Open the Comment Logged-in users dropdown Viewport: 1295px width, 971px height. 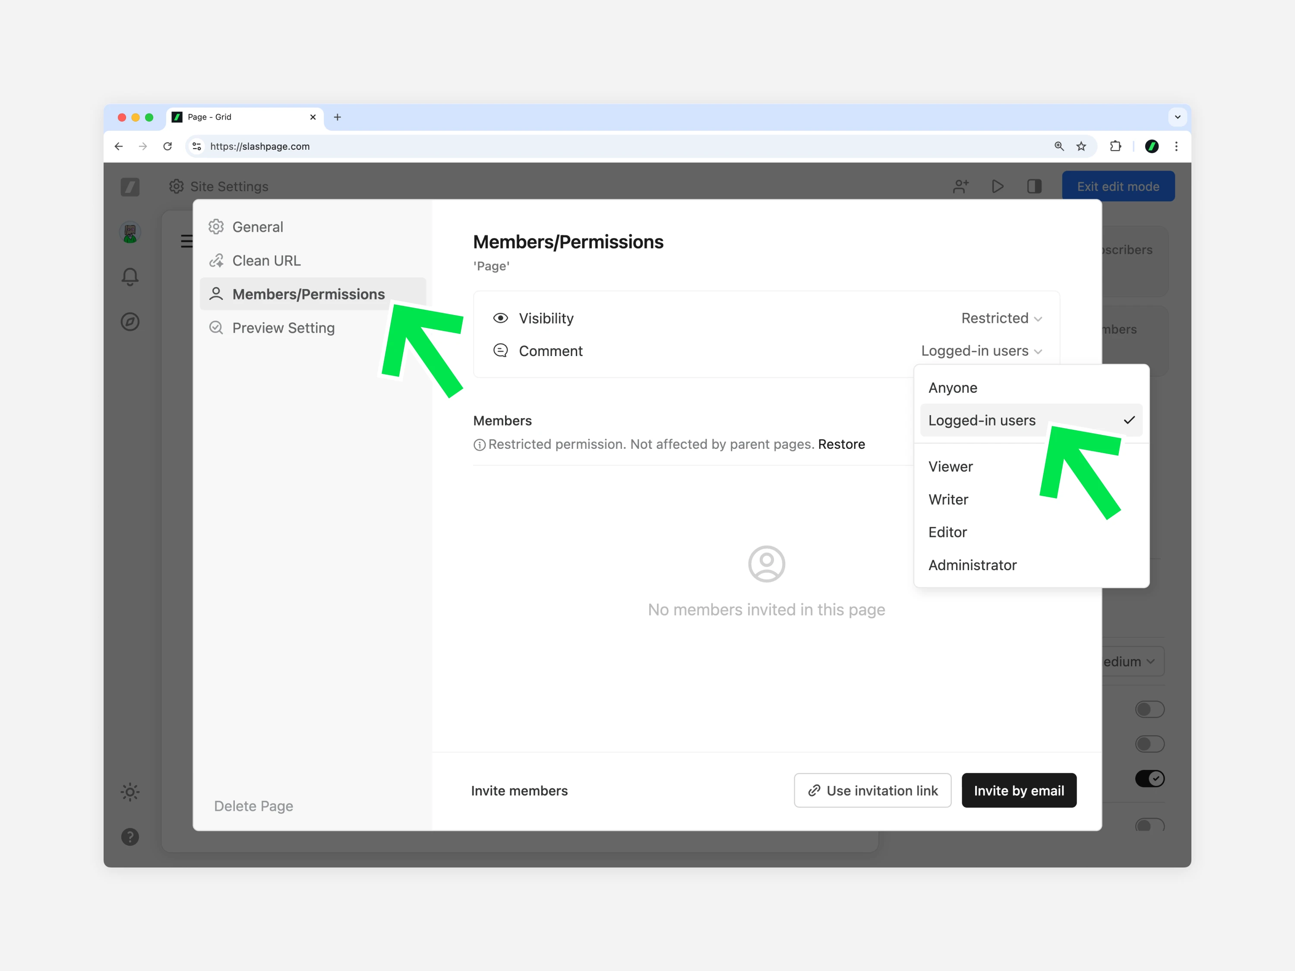(982, 350)
